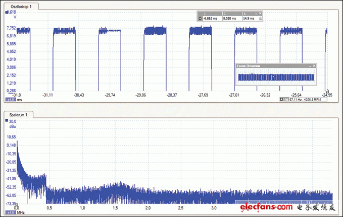Click the oscilloscope channel marker beside 8,618
The height and width of the screenshot is (217, 343).
tap(6, 12)
